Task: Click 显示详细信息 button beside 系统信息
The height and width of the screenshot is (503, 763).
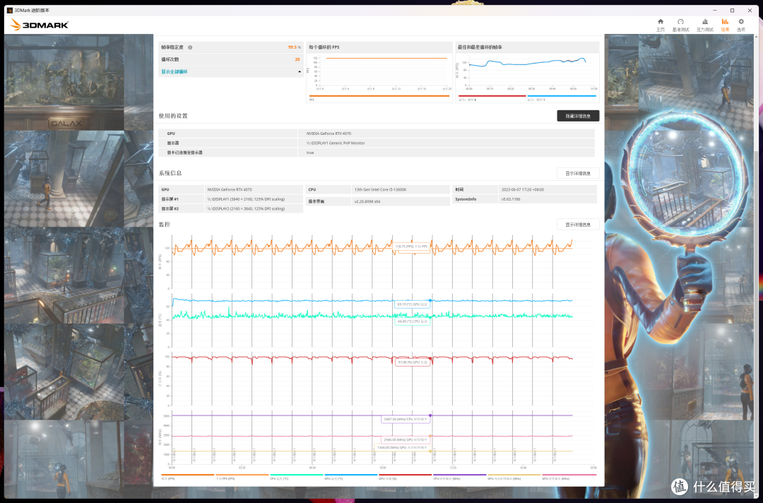Action: pyautogui.click(x=578, y=173)
